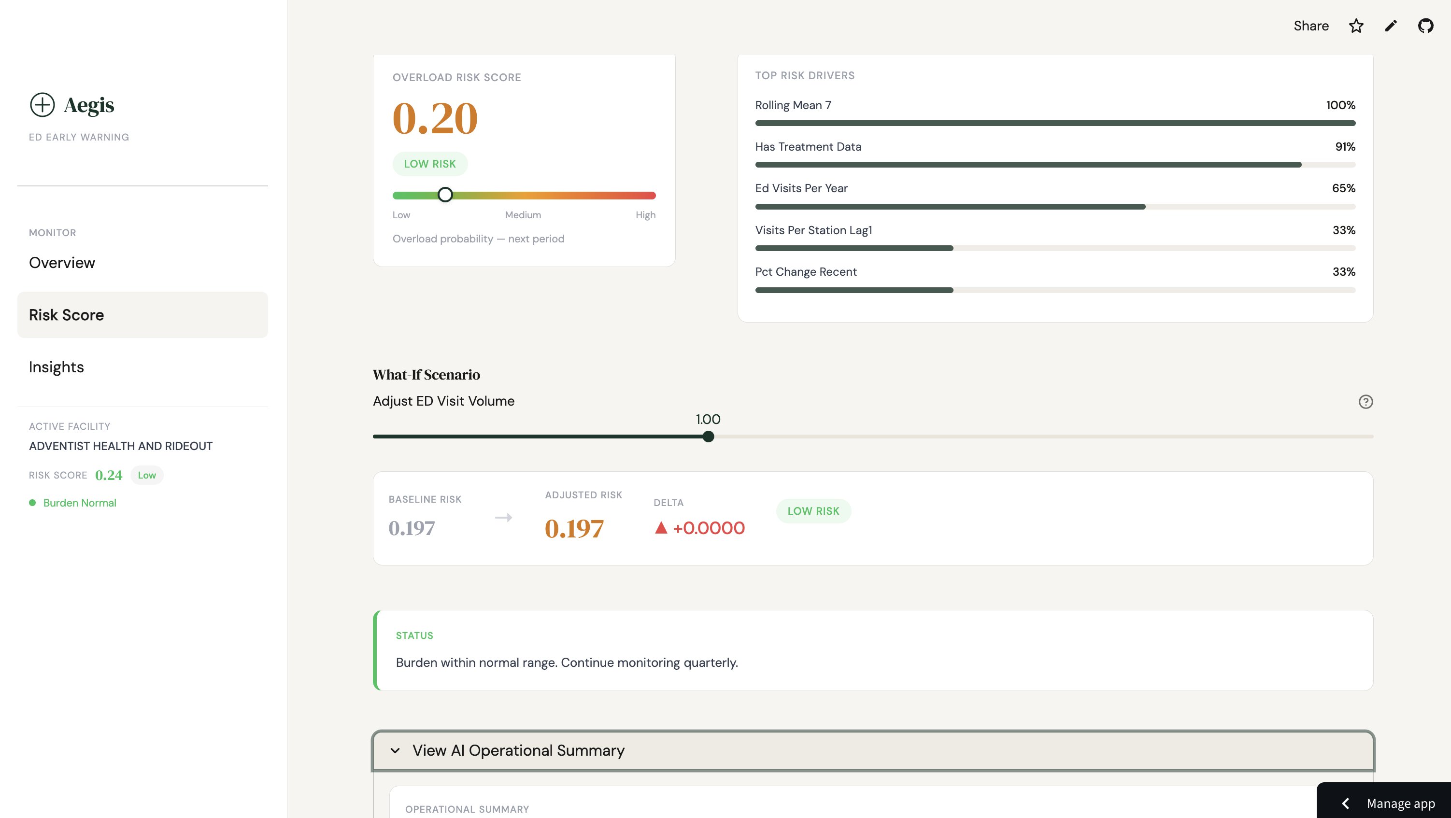Screen dimensions: 1451x818
Task: Click the Manage app back arrow
Action: tap(1346, 804)
